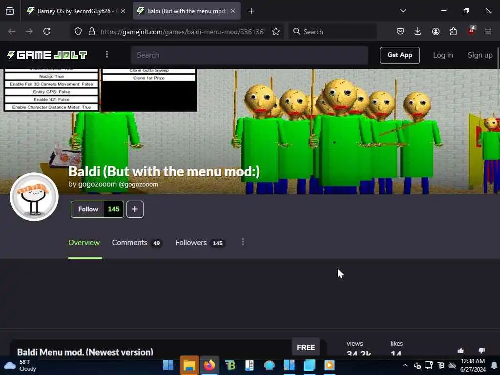Open the Followers tab

[x=201, y=243]
